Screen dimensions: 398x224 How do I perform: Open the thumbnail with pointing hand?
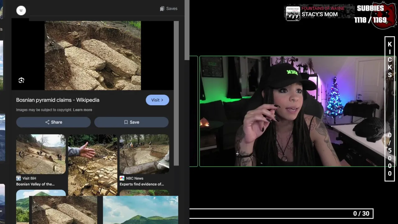[93, 165]
